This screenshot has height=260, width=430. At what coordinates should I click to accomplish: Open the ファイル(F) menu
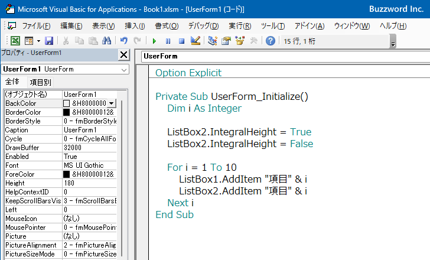[x=36, y=26]
